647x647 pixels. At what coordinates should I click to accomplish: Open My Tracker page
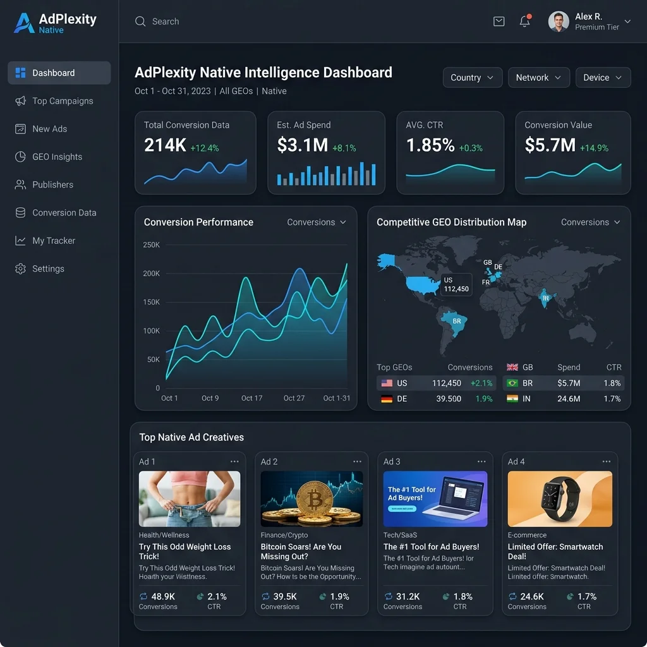click(59, 241)
